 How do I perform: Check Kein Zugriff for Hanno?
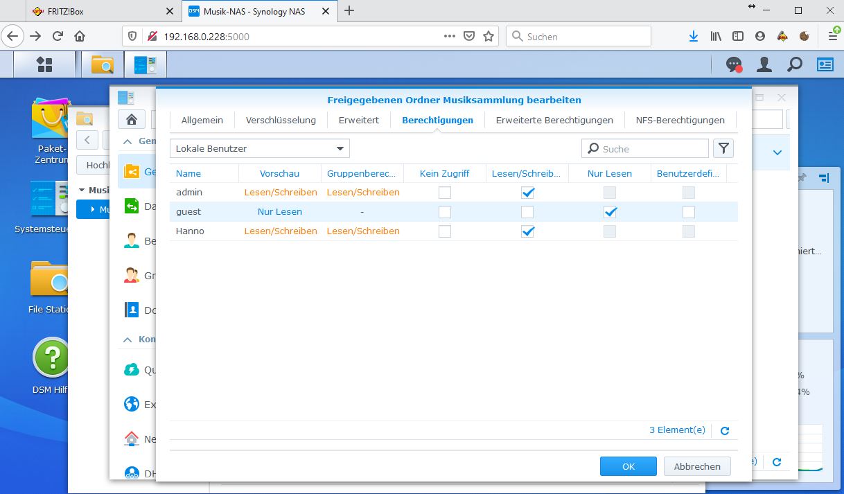445,231
